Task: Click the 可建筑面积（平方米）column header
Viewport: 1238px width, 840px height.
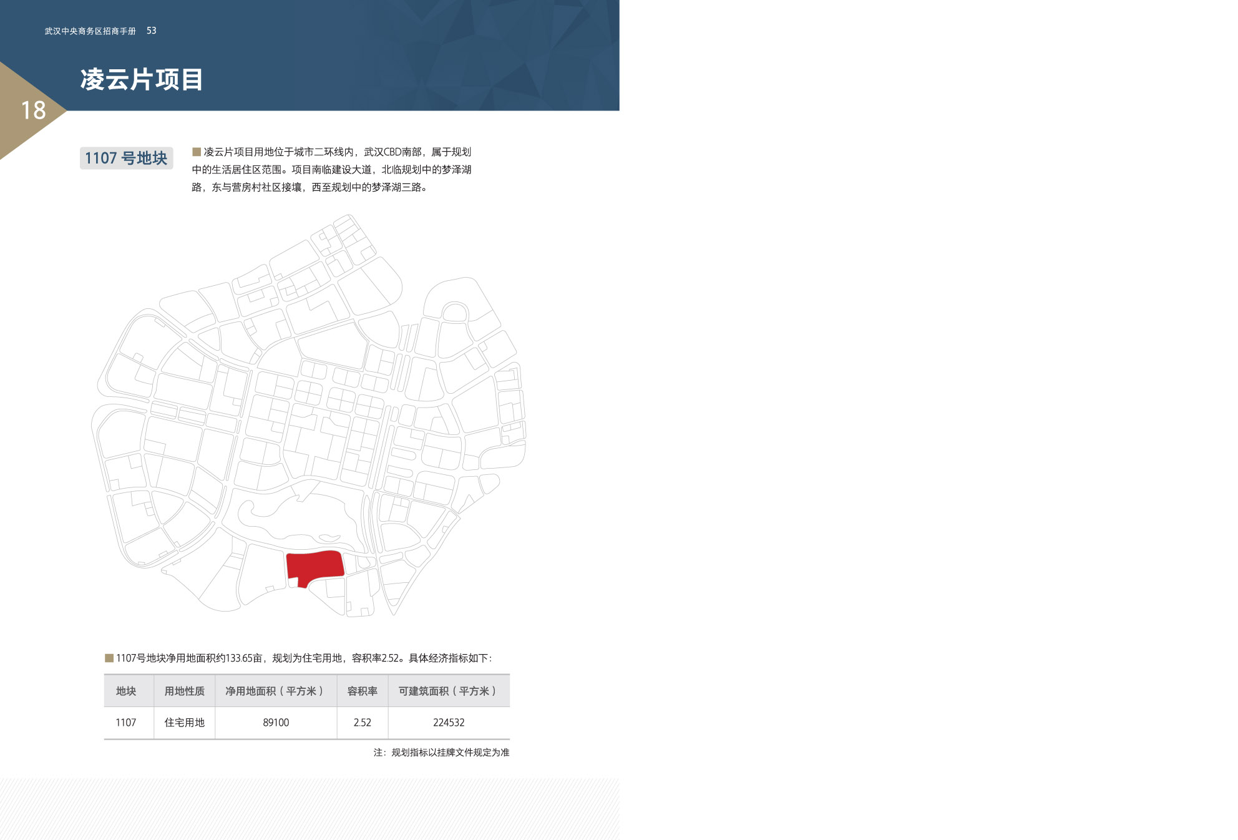Action: (449, 691)
